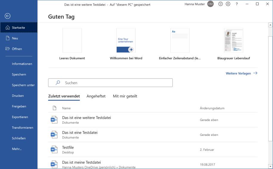Open the Weitere Vorlagen link

point(238,73)
